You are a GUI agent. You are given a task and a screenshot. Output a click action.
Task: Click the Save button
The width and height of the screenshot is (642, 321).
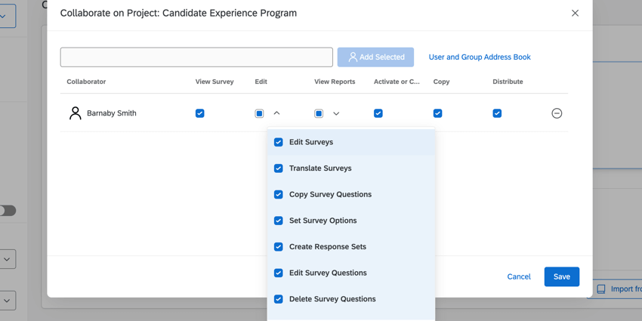click(561, 276)
